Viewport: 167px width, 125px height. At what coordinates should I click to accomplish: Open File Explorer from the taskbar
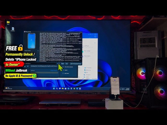pos(63,89)
